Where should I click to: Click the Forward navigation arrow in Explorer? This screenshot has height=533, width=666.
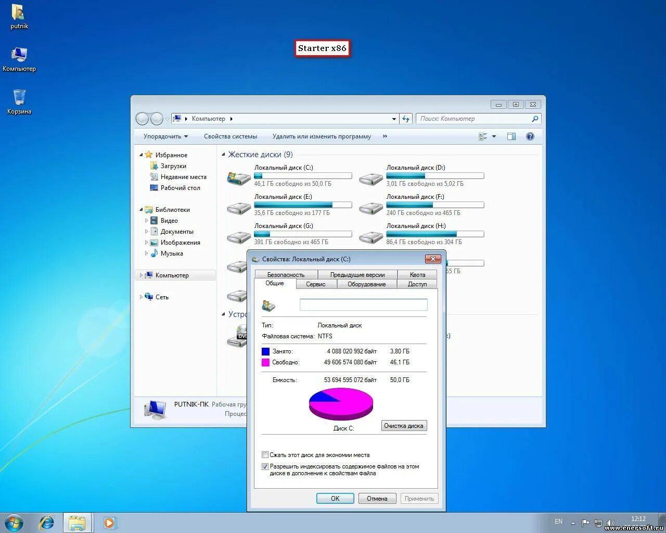[157, 119]
